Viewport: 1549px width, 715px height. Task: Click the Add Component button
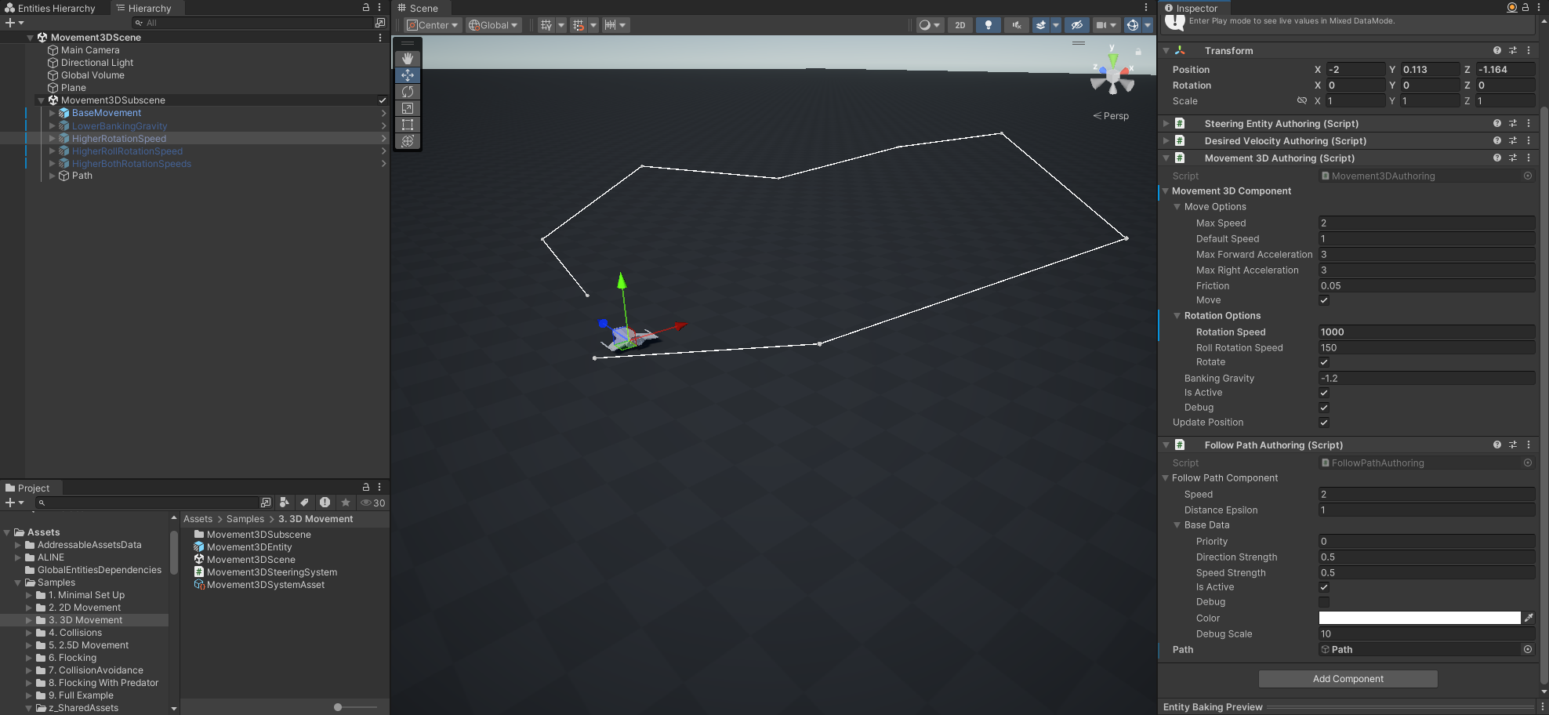[1348, 679]
